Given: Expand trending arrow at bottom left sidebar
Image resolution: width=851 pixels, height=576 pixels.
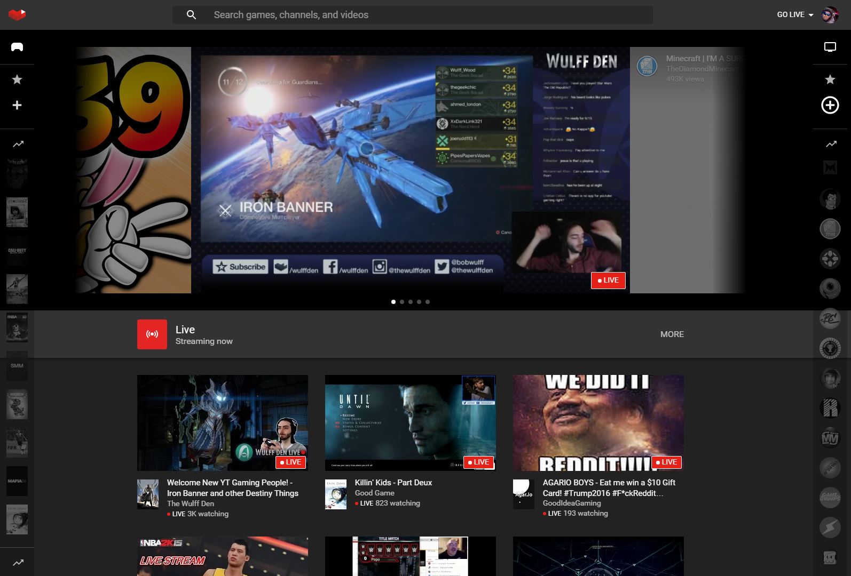Looking at the screenshot, I should pos(18,563).
